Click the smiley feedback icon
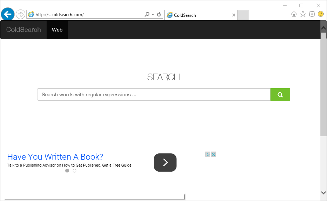 click(x=321, y=14)
